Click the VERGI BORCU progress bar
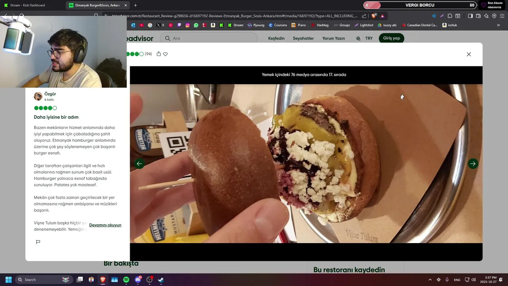 click(420, 5)
